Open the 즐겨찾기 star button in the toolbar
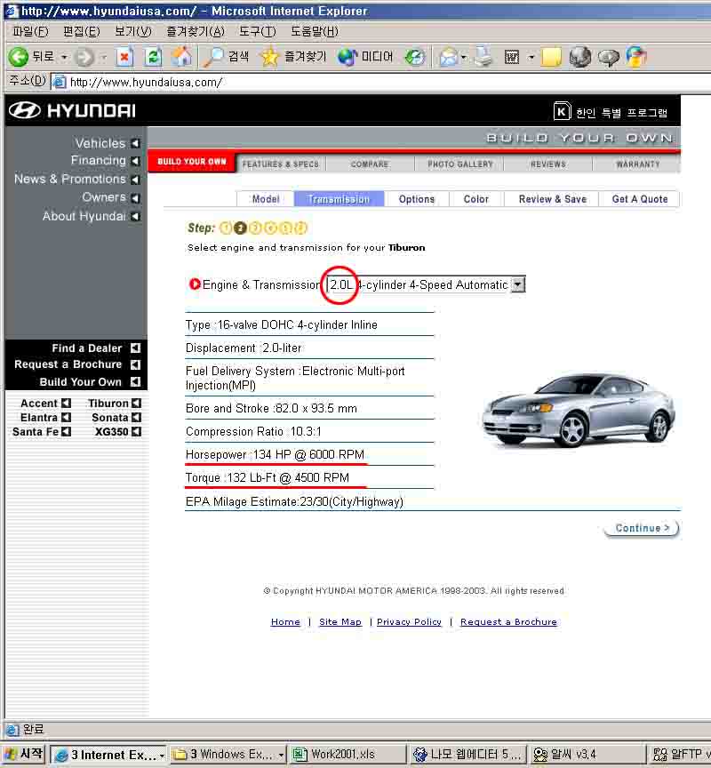711x768 pixels. (292, 57)
